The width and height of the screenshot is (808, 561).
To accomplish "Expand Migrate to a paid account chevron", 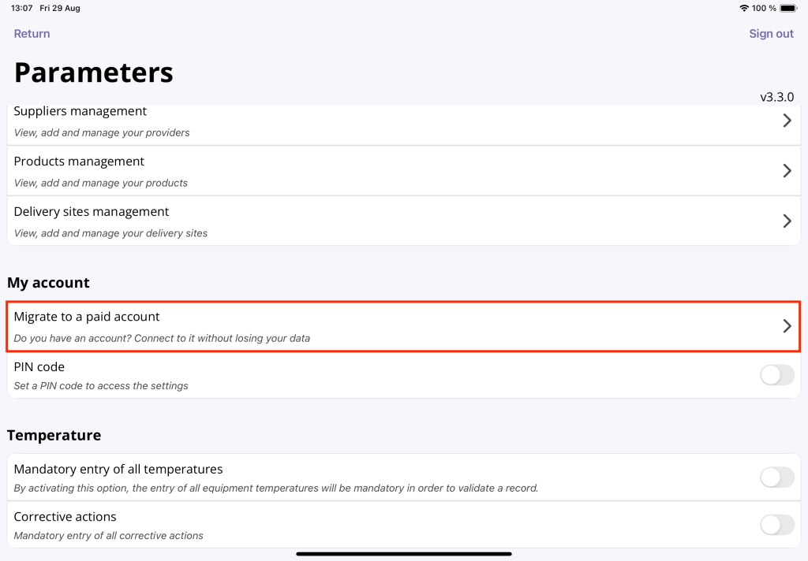I will pyautogui.click(x=786, y=326).
